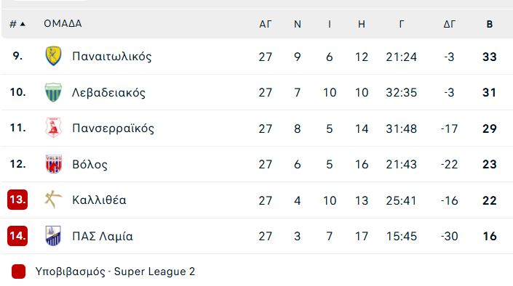Image resolution: width=513 pixels, height=286 pixels.
Task: Sort table by the # rank column arrow
Action: tap(23, 24)
